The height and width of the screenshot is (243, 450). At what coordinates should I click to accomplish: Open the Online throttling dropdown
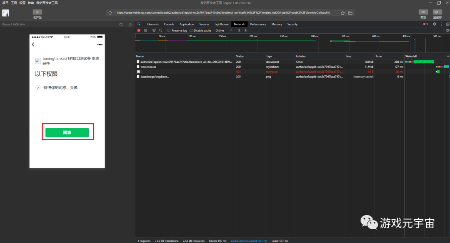pos(224,30)
